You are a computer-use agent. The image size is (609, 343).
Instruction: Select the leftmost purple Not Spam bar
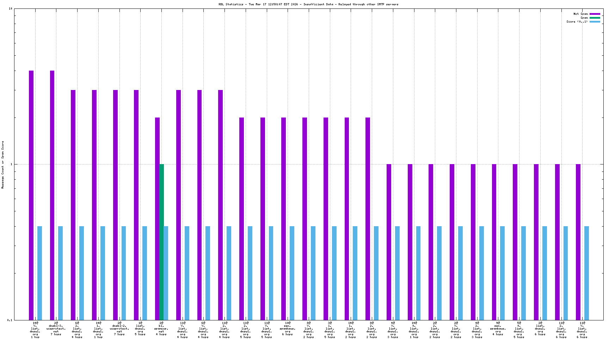(x=31, y=195)
